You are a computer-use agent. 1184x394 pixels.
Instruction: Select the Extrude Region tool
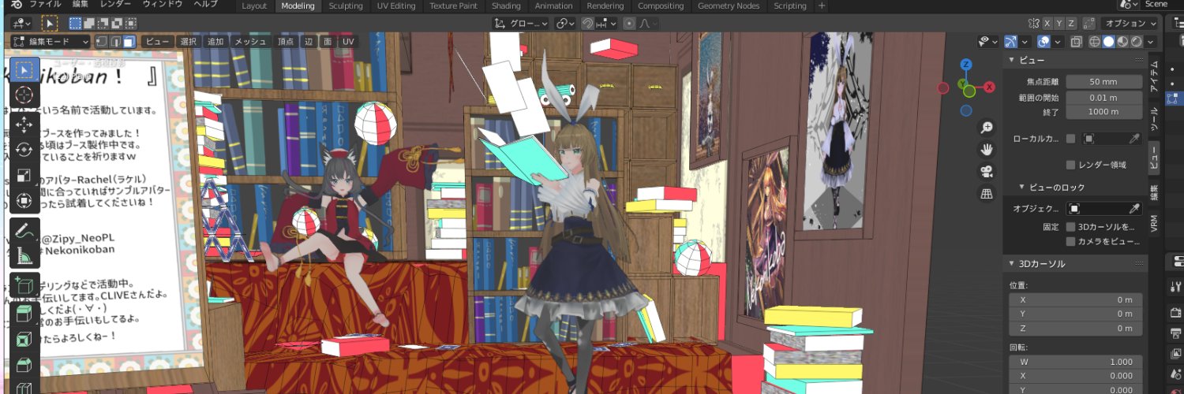[24, 314]
